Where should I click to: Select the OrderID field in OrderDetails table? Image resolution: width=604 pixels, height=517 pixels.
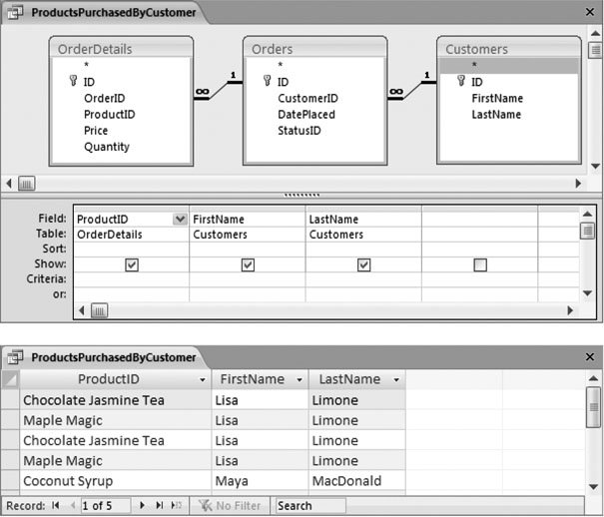click(105, 98)
